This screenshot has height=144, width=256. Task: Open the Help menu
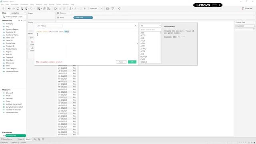72,4
